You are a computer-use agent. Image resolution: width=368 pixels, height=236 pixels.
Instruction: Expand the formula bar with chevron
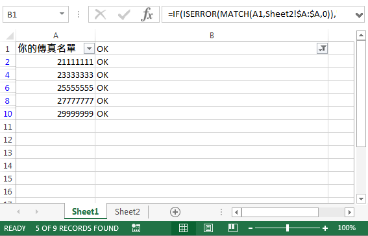click(359, 16)
